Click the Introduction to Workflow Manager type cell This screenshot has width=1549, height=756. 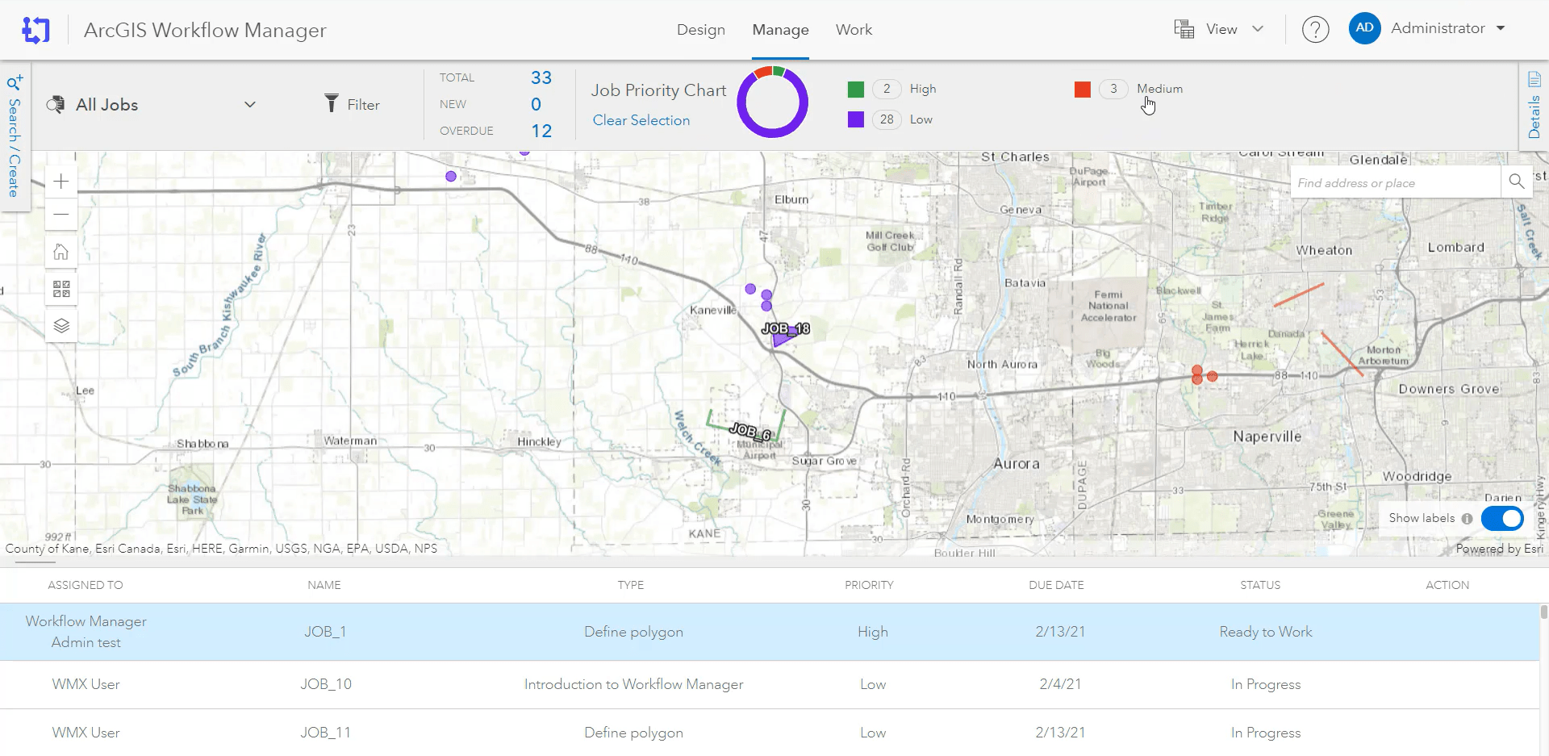[x=633, y=684]
